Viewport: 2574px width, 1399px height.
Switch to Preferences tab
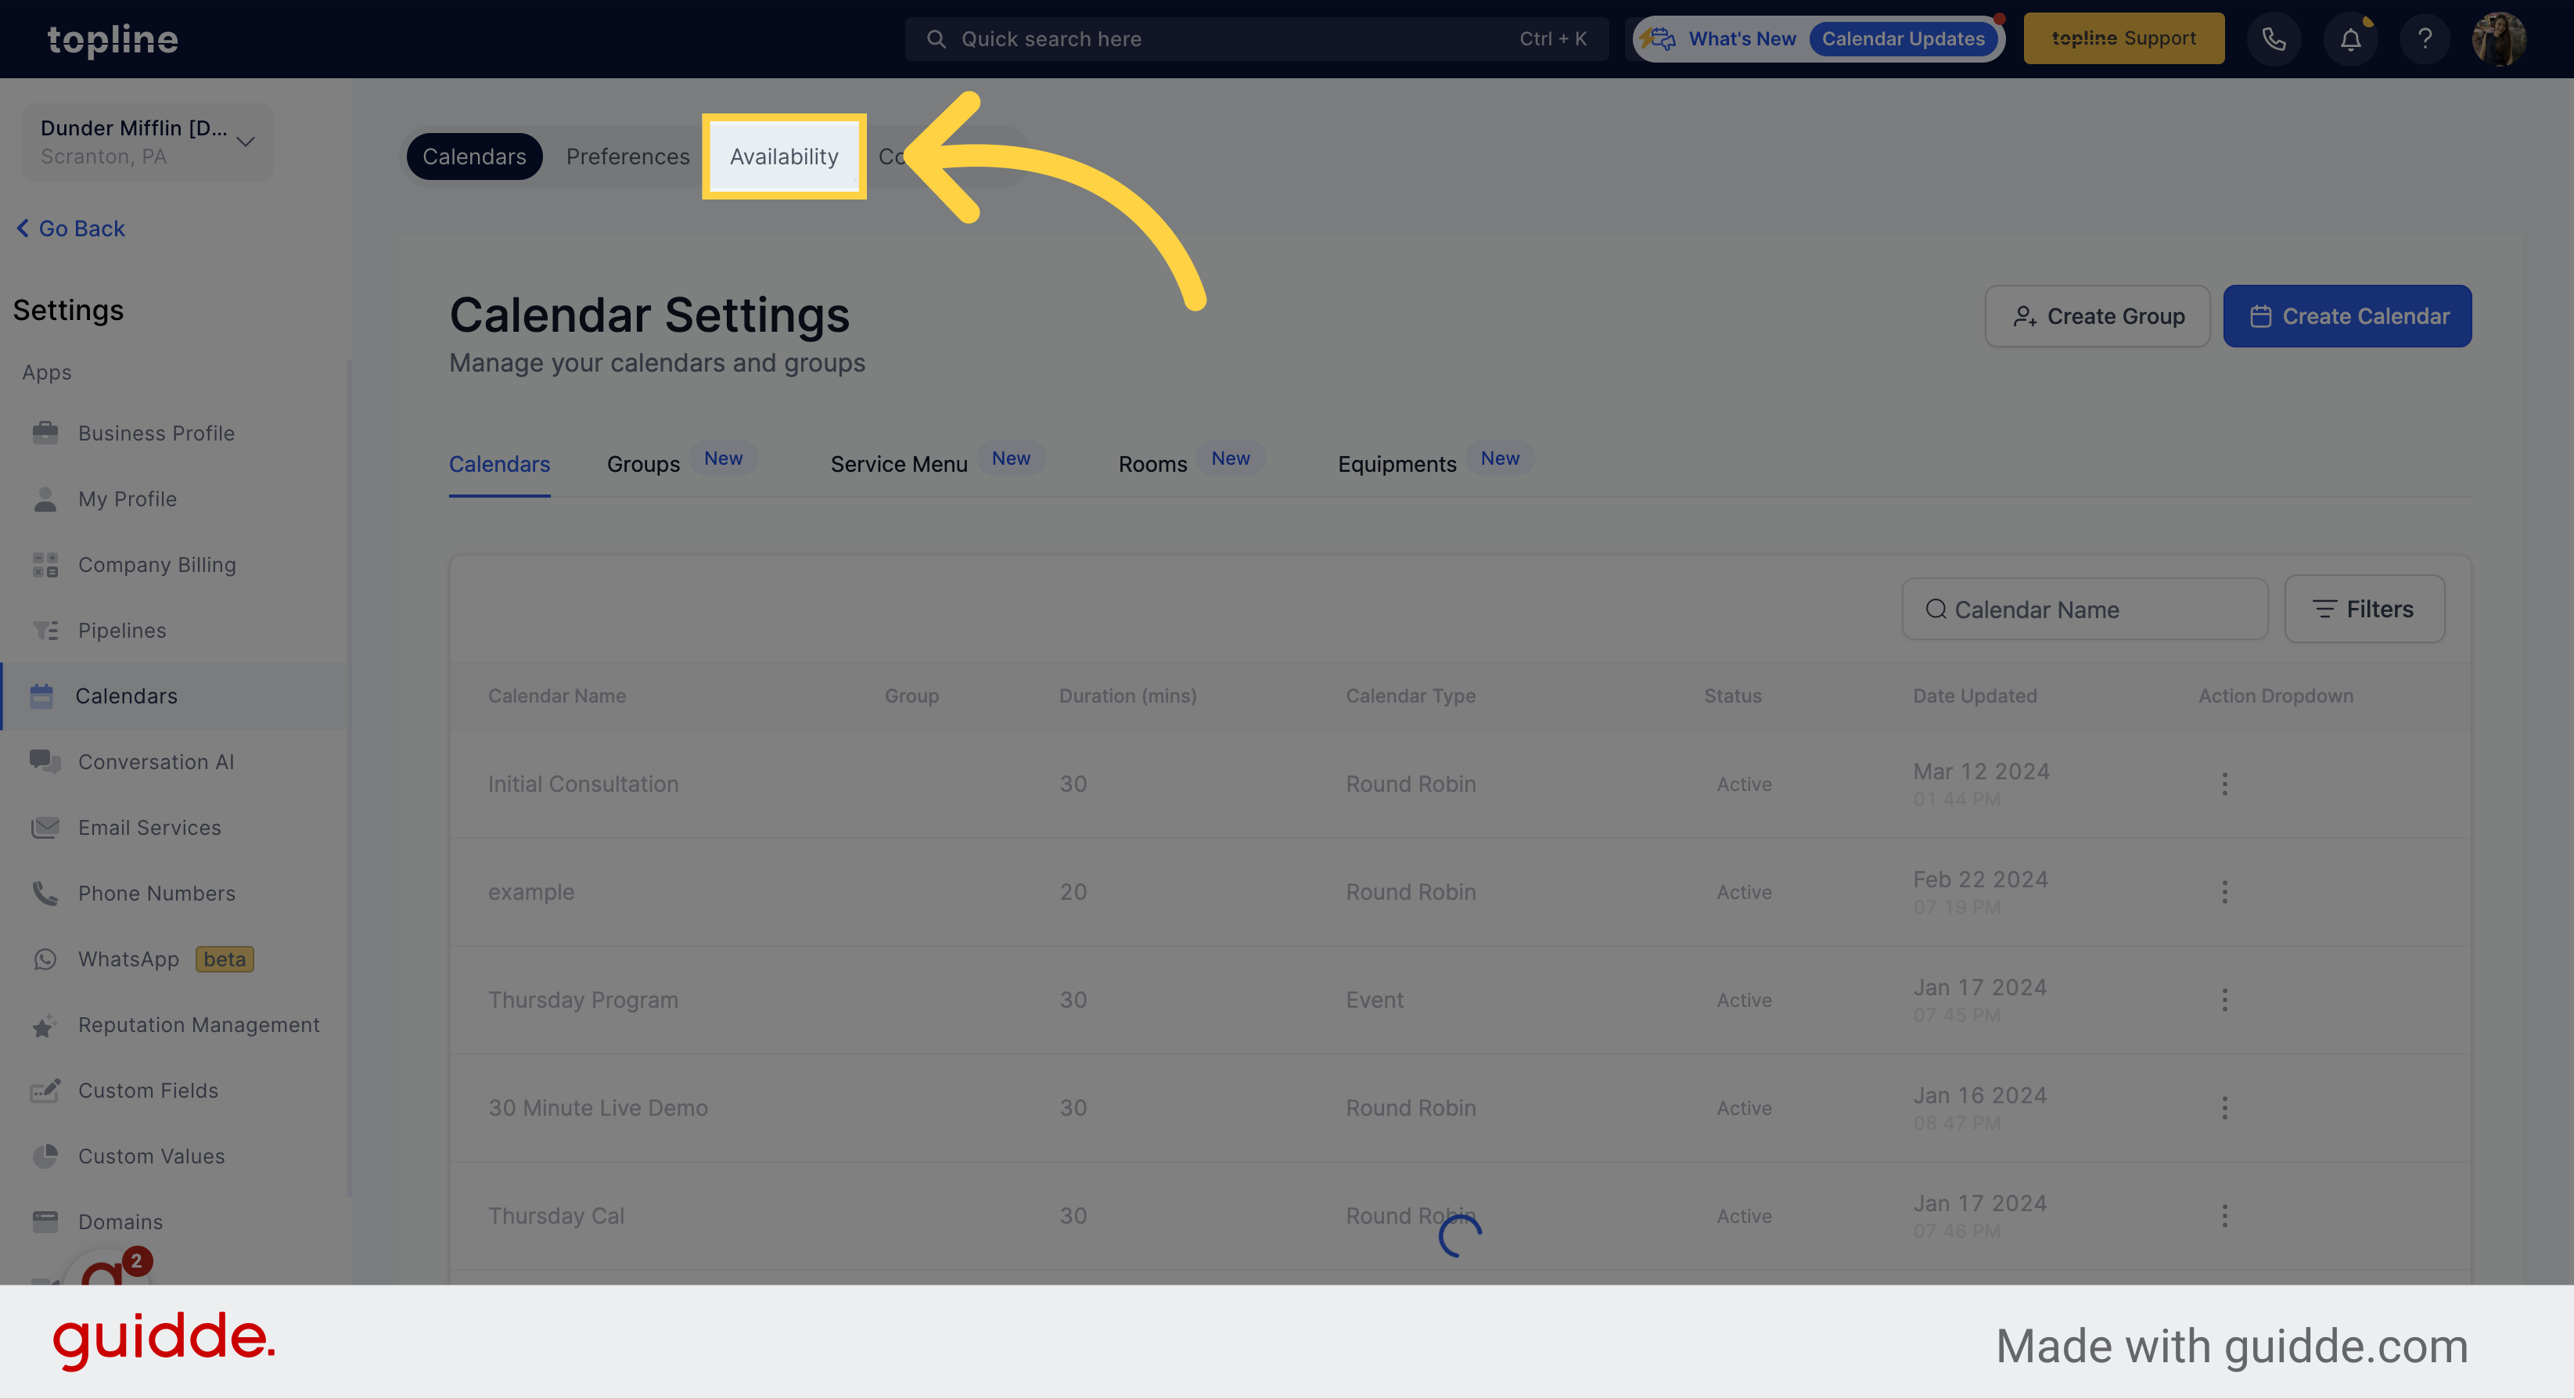click(627, 156)
